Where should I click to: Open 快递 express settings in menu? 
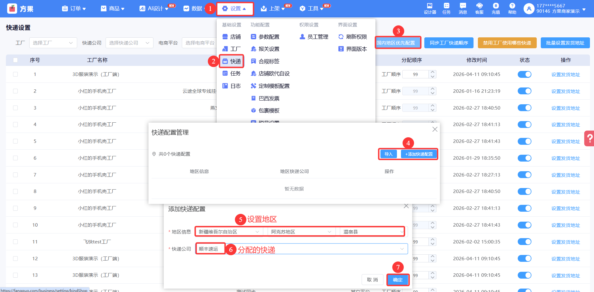point(232,61)
